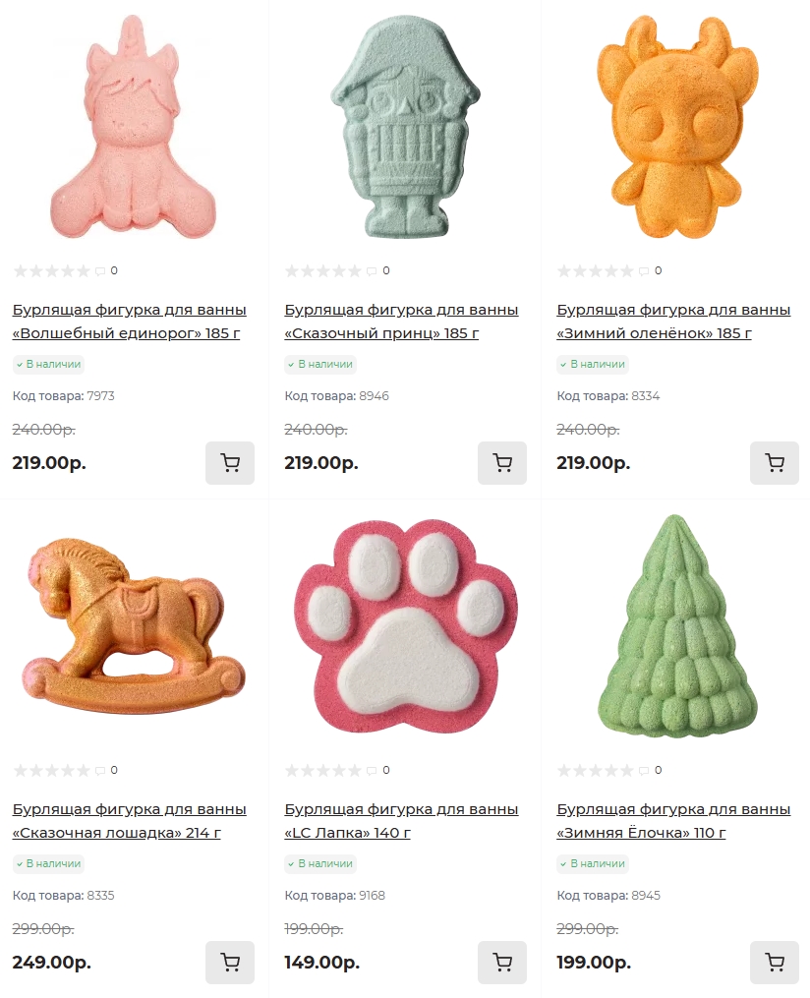Image resolution: width=810 pixels, height=998 pixels.
Task: Add «LC Лапка» to cart
Action: (502, 963)
